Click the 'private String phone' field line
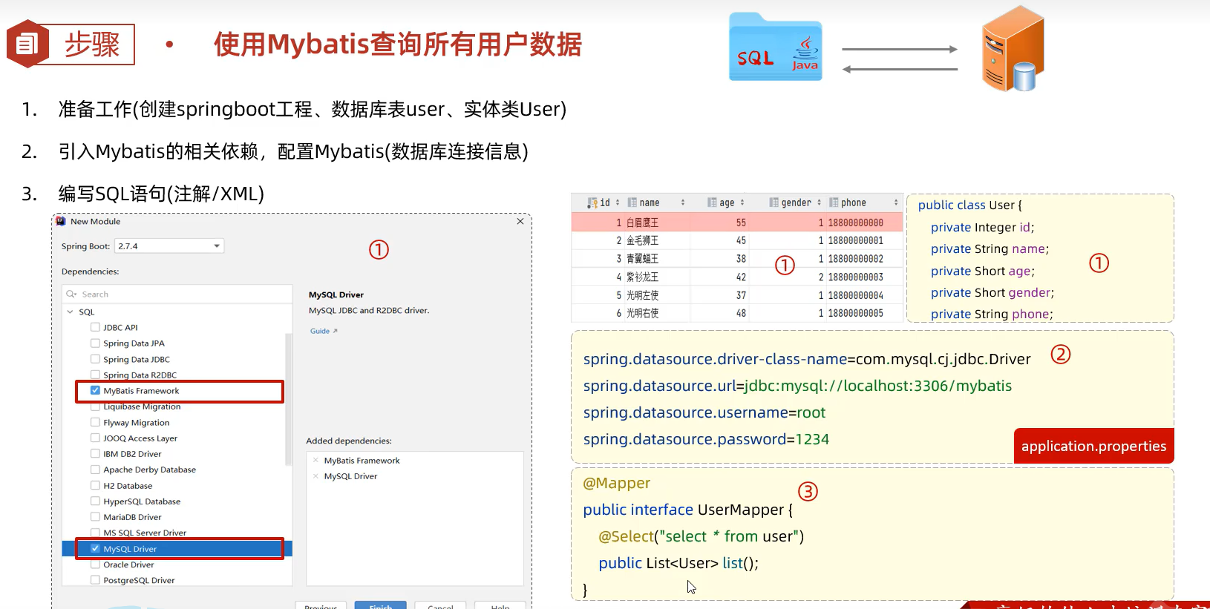The height and width of the screenshot is (609, 1210). (x=992, y=314)
